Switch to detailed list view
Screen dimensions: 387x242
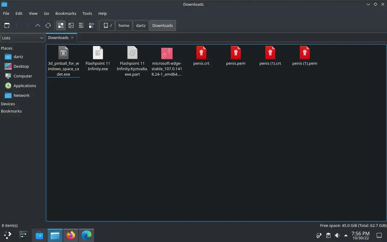[x=92, y=25]
